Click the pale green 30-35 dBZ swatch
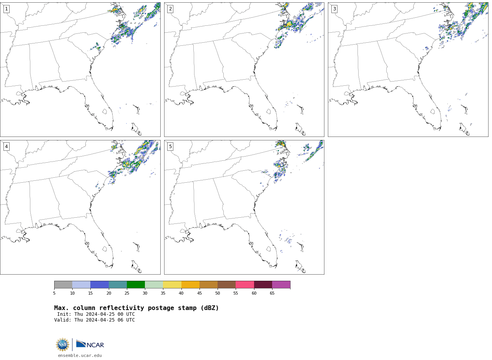The height and width of the screenshot is (360, 492). pyautogui.click(x=154, y=285)
